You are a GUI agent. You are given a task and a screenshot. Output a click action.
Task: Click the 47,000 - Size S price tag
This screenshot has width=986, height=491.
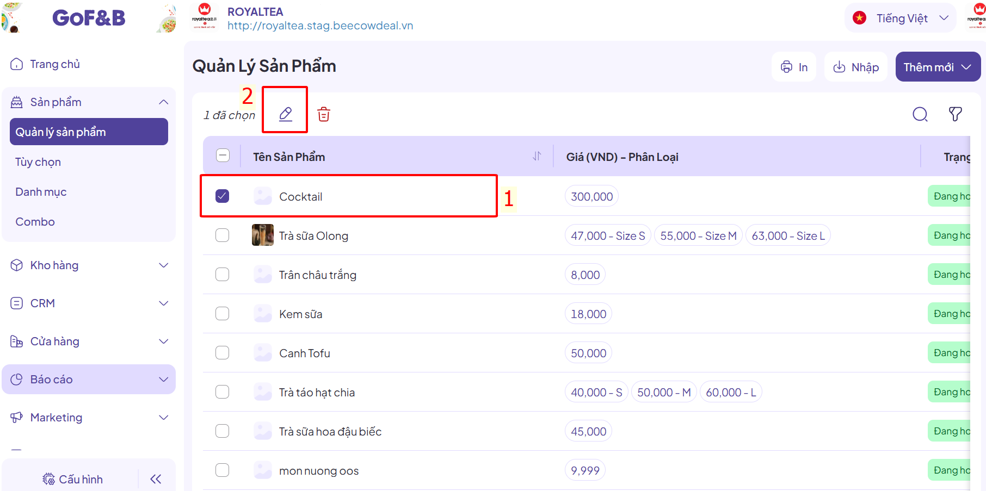pos(608,235)
